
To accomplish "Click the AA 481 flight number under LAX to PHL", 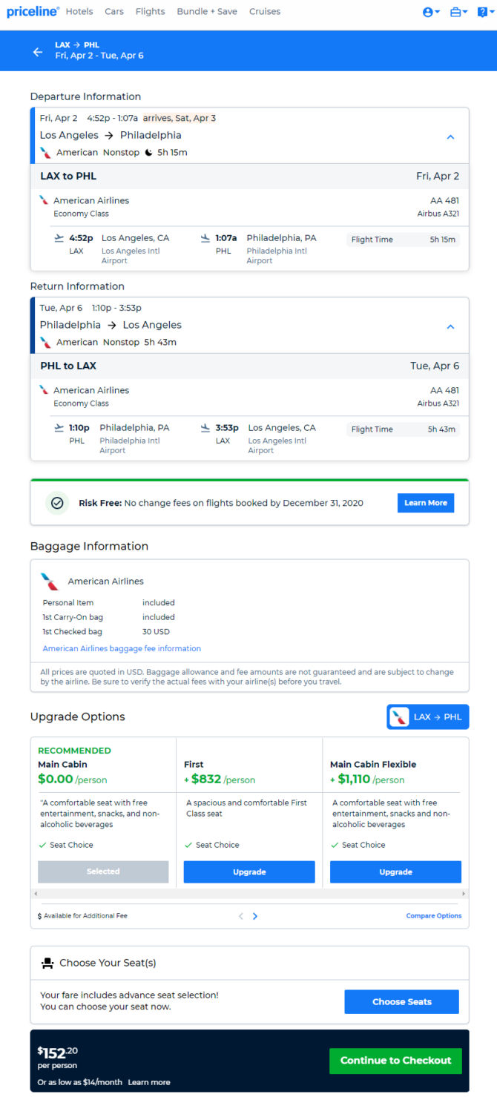I will [x=444, y=200].
